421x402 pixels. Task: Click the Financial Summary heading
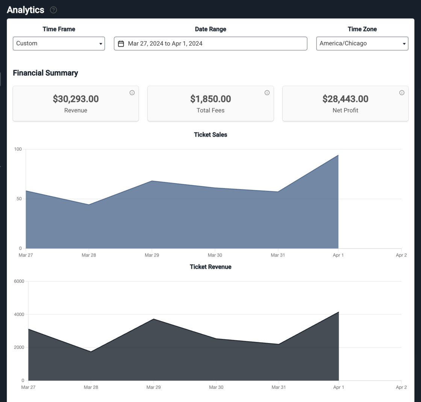(45, 73)
